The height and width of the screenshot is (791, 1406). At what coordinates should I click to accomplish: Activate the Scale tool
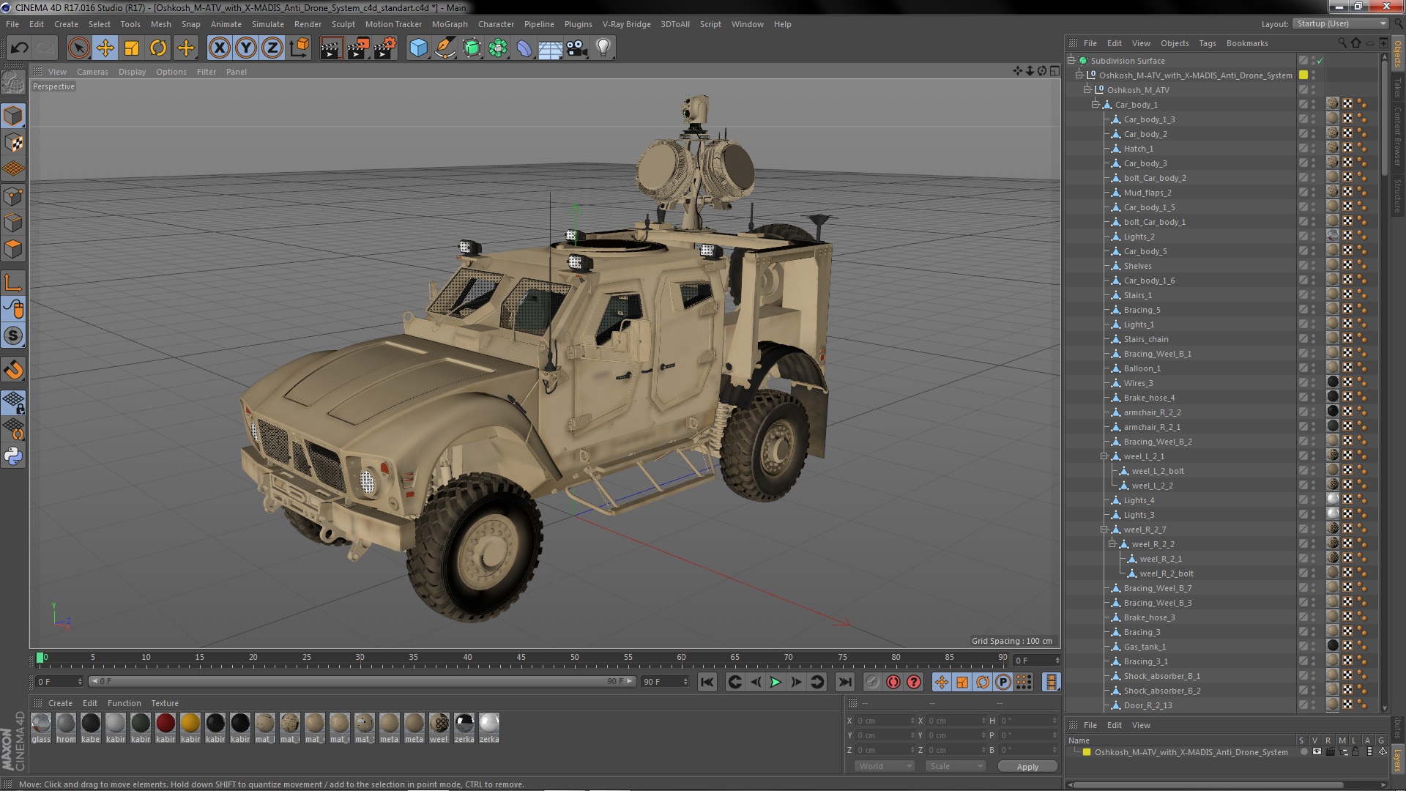click(x=132, y=48)
